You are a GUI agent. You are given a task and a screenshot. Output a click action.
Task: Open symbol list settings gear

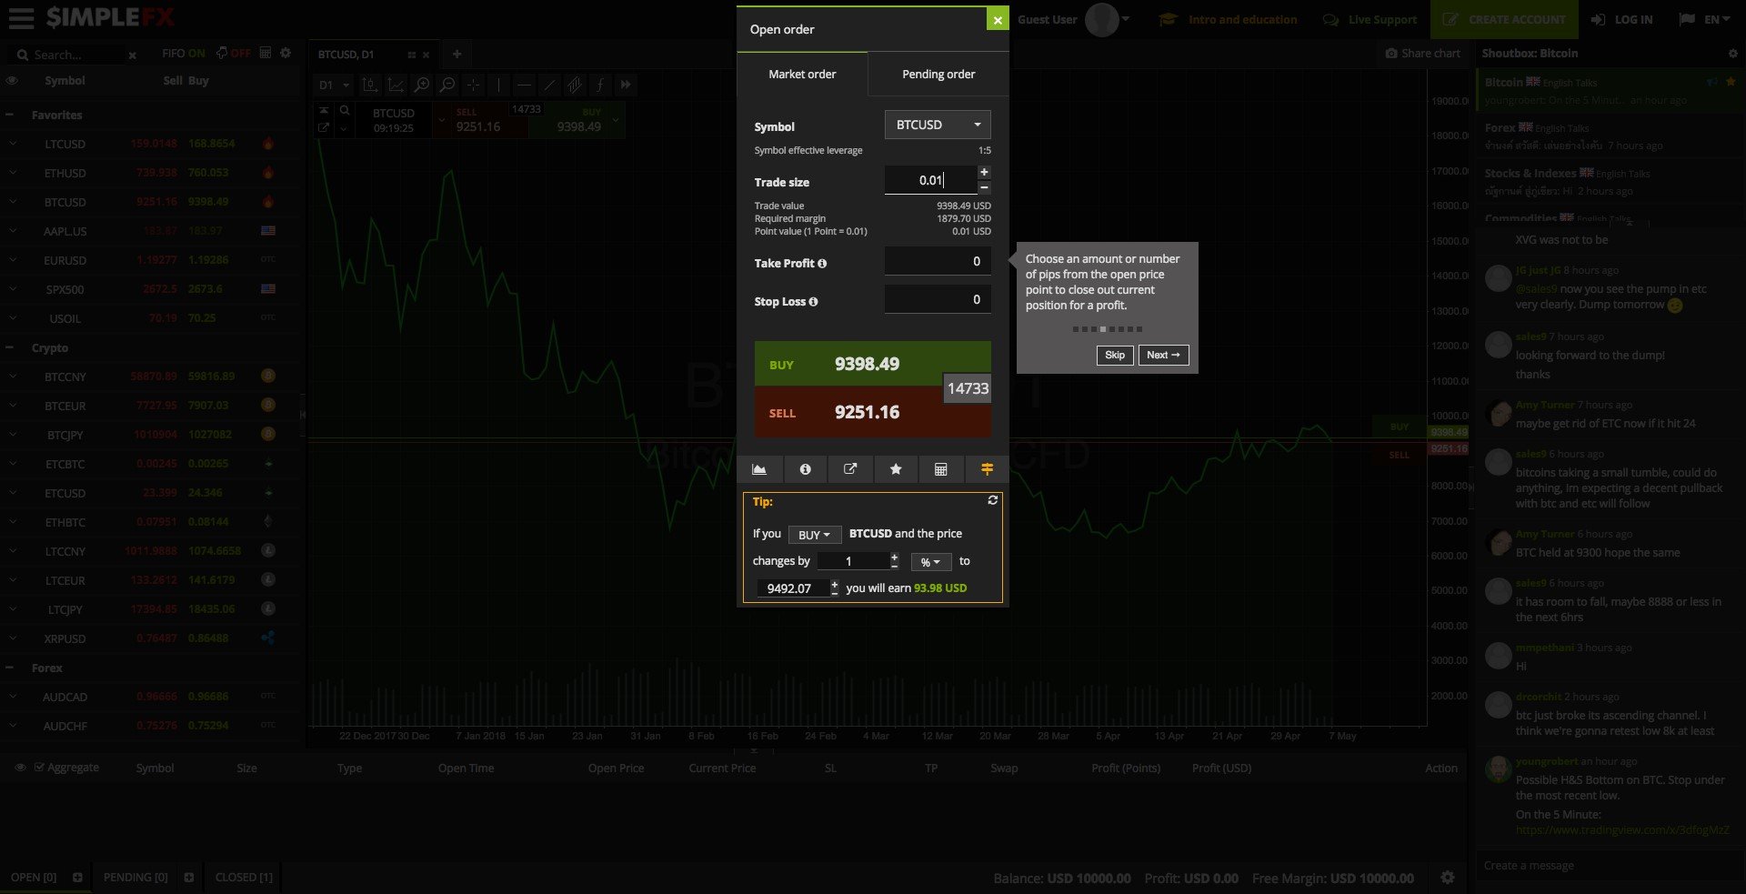286,53
